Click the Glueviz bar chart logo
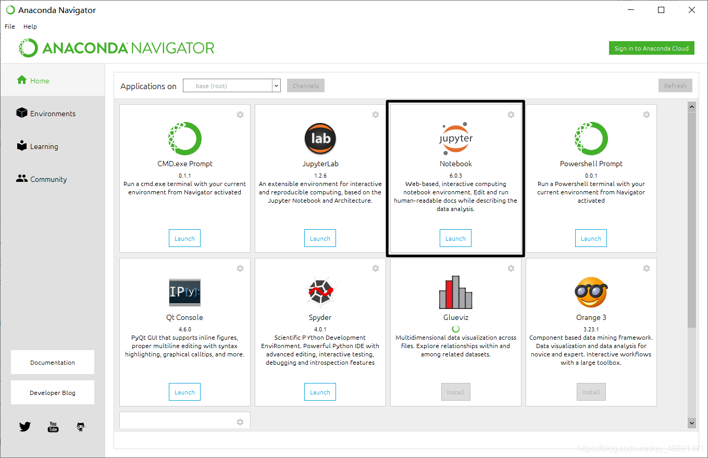 pyautogui.click(x=456, y=292)
